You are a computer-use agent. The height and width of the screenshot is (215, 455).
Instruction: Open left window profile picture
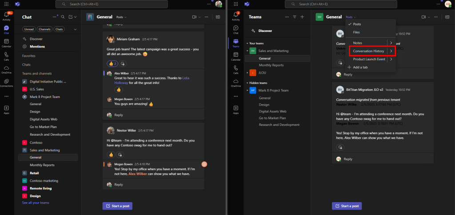[219, 4]
